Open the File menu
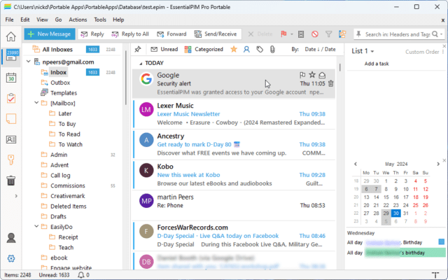This screenshot has height=280, width=448. click(x=9, y=20)
